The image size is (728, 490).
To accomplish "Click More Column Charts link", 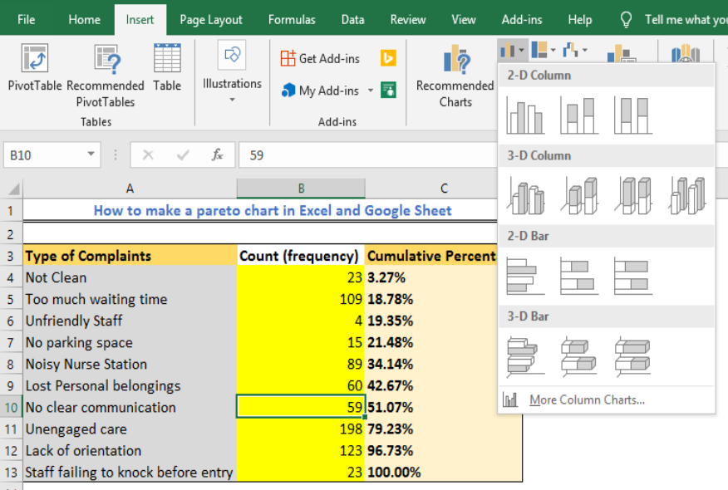I will tap(587, 399).
